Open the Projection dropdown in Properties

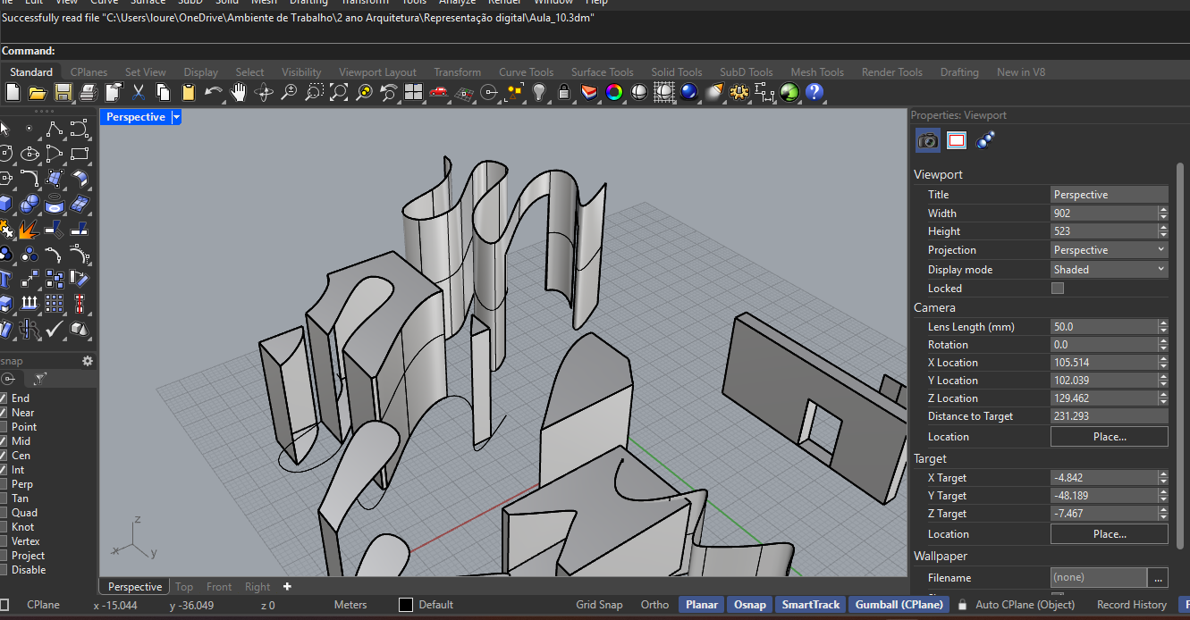pos(1109,249)
